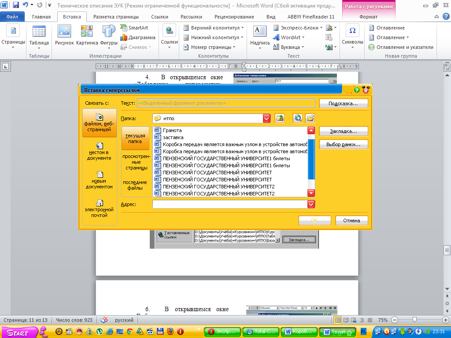Open Буквица drop cap dropdown
Screen dimensions: 451x338
[x=288, y=47]
